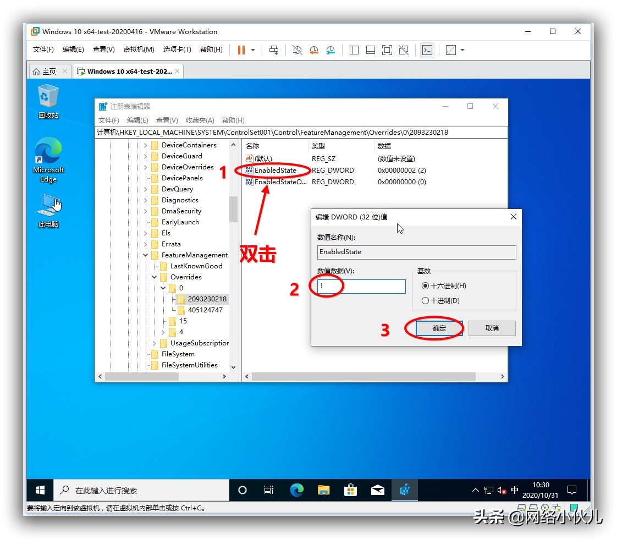The width and height of the screenshot is (617, 539).
Task: Show or hide the VMware library panel
Action: [354, 50]
